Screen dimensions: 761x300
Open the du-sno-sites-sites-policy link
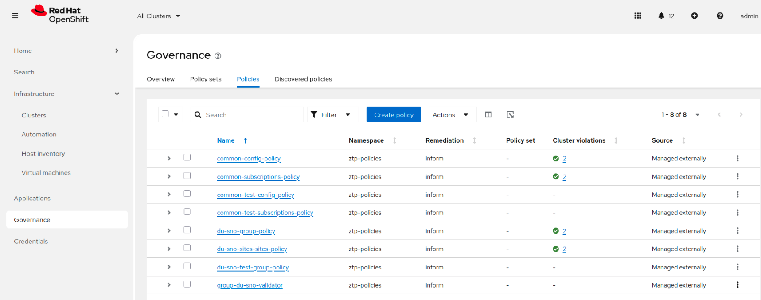[252, 249]
